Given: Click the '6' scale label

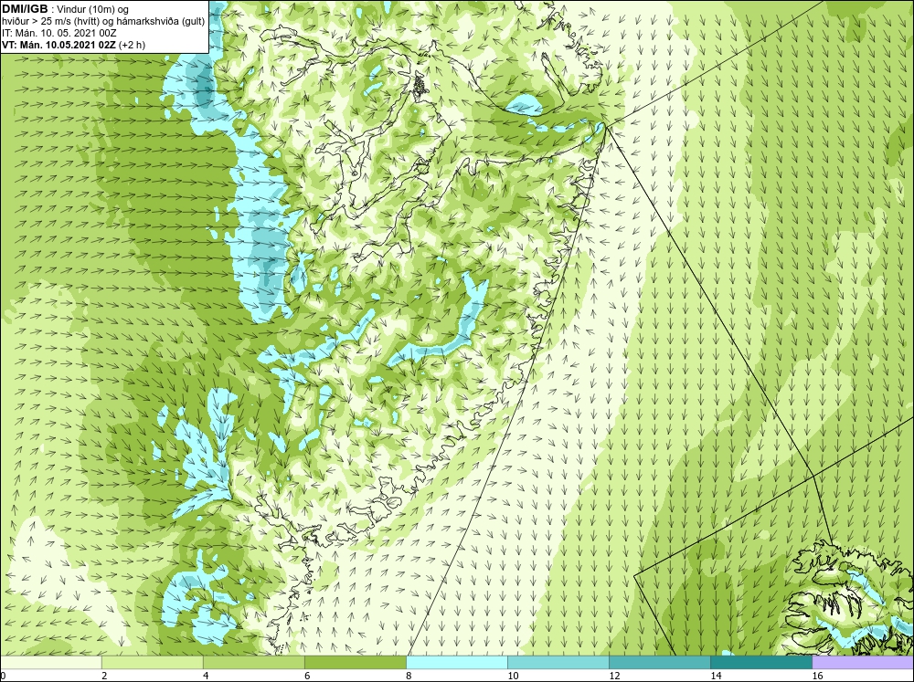Looking at the screenshot, I should pos(307,676).
